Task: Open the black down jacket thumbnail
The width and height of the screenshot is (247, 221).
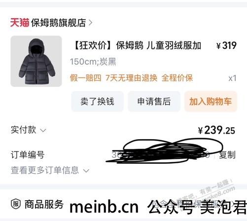Action: [36, 61]
